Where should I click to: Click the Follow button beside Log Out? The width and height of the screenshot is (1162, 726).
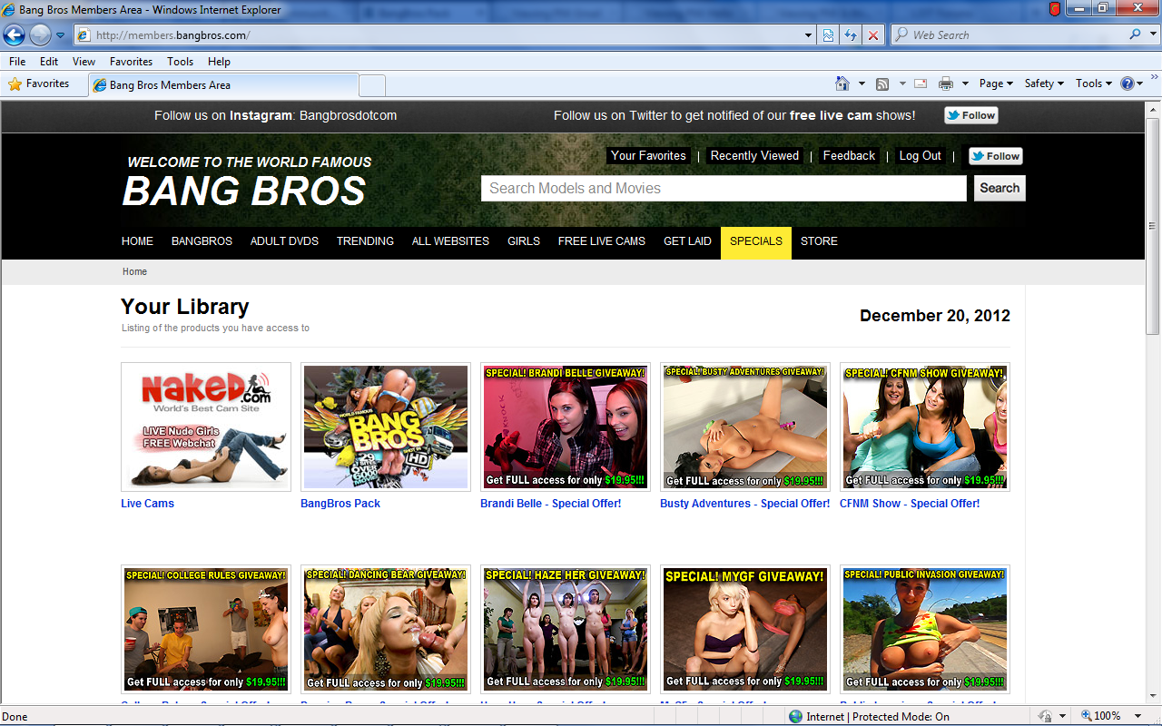pyautogui.click(x=996, y=156)
